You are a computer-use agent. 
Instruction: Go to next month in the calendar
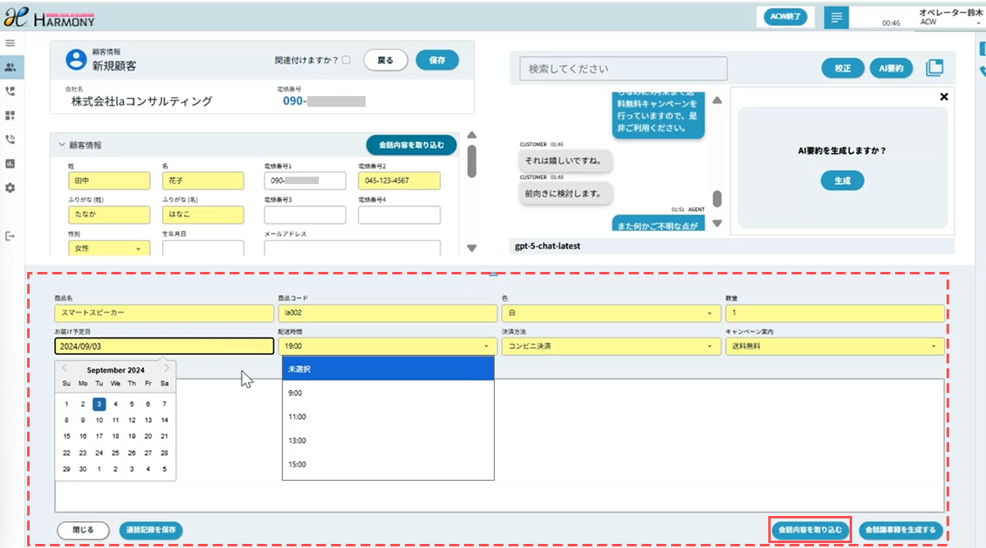point(167,369)
